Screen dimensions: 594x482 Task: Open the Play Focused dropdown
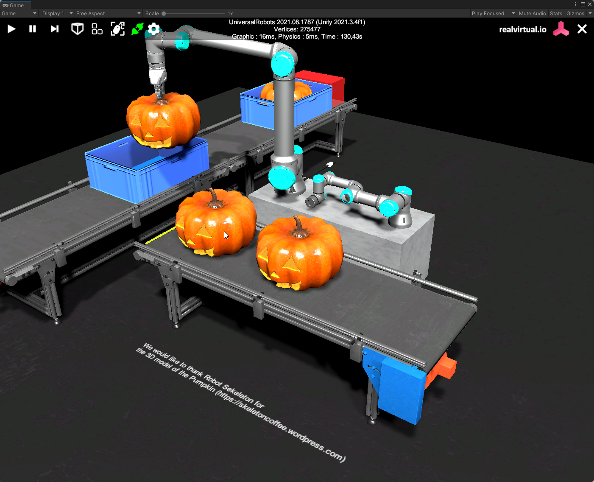493,14
